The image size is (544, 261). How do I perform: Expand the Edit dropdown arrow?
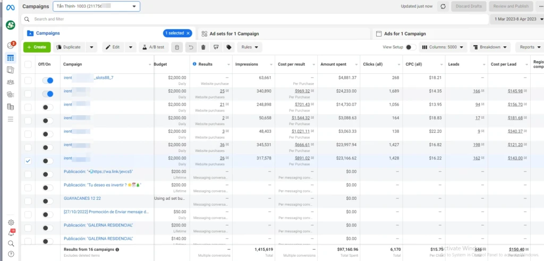click(x=131, y=47)
